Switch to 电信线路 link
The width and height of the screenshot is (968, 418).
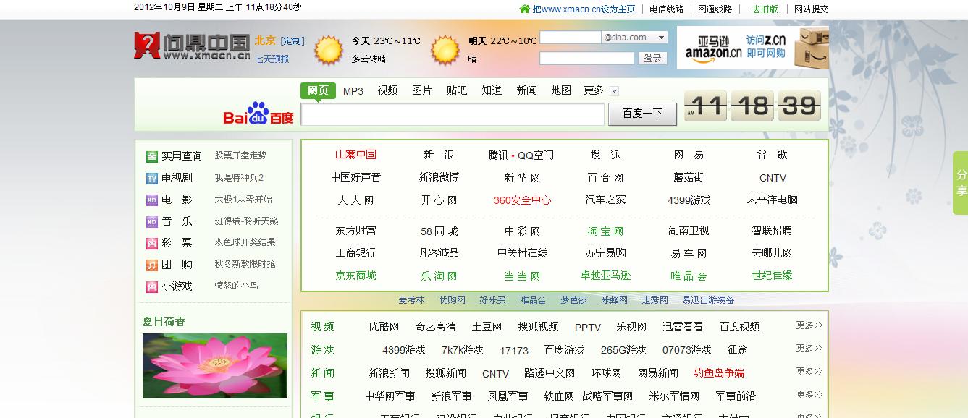[x=666, y=9]
